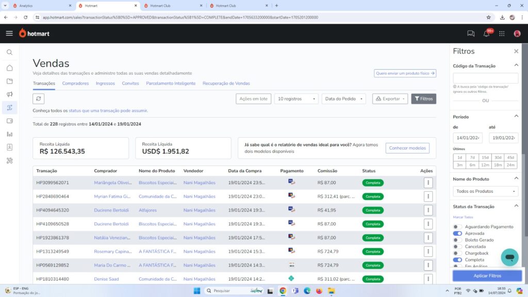Viewport: 528px width, 297px height.
Task: Open the 10 registros dropdown
Action: (x=296, y=98)
